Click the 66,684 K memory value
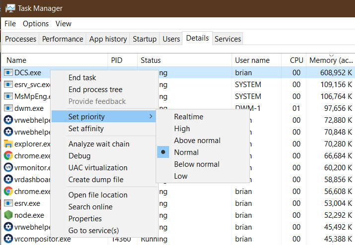Screen dimensions: 355x245 [x=338, y=156]
